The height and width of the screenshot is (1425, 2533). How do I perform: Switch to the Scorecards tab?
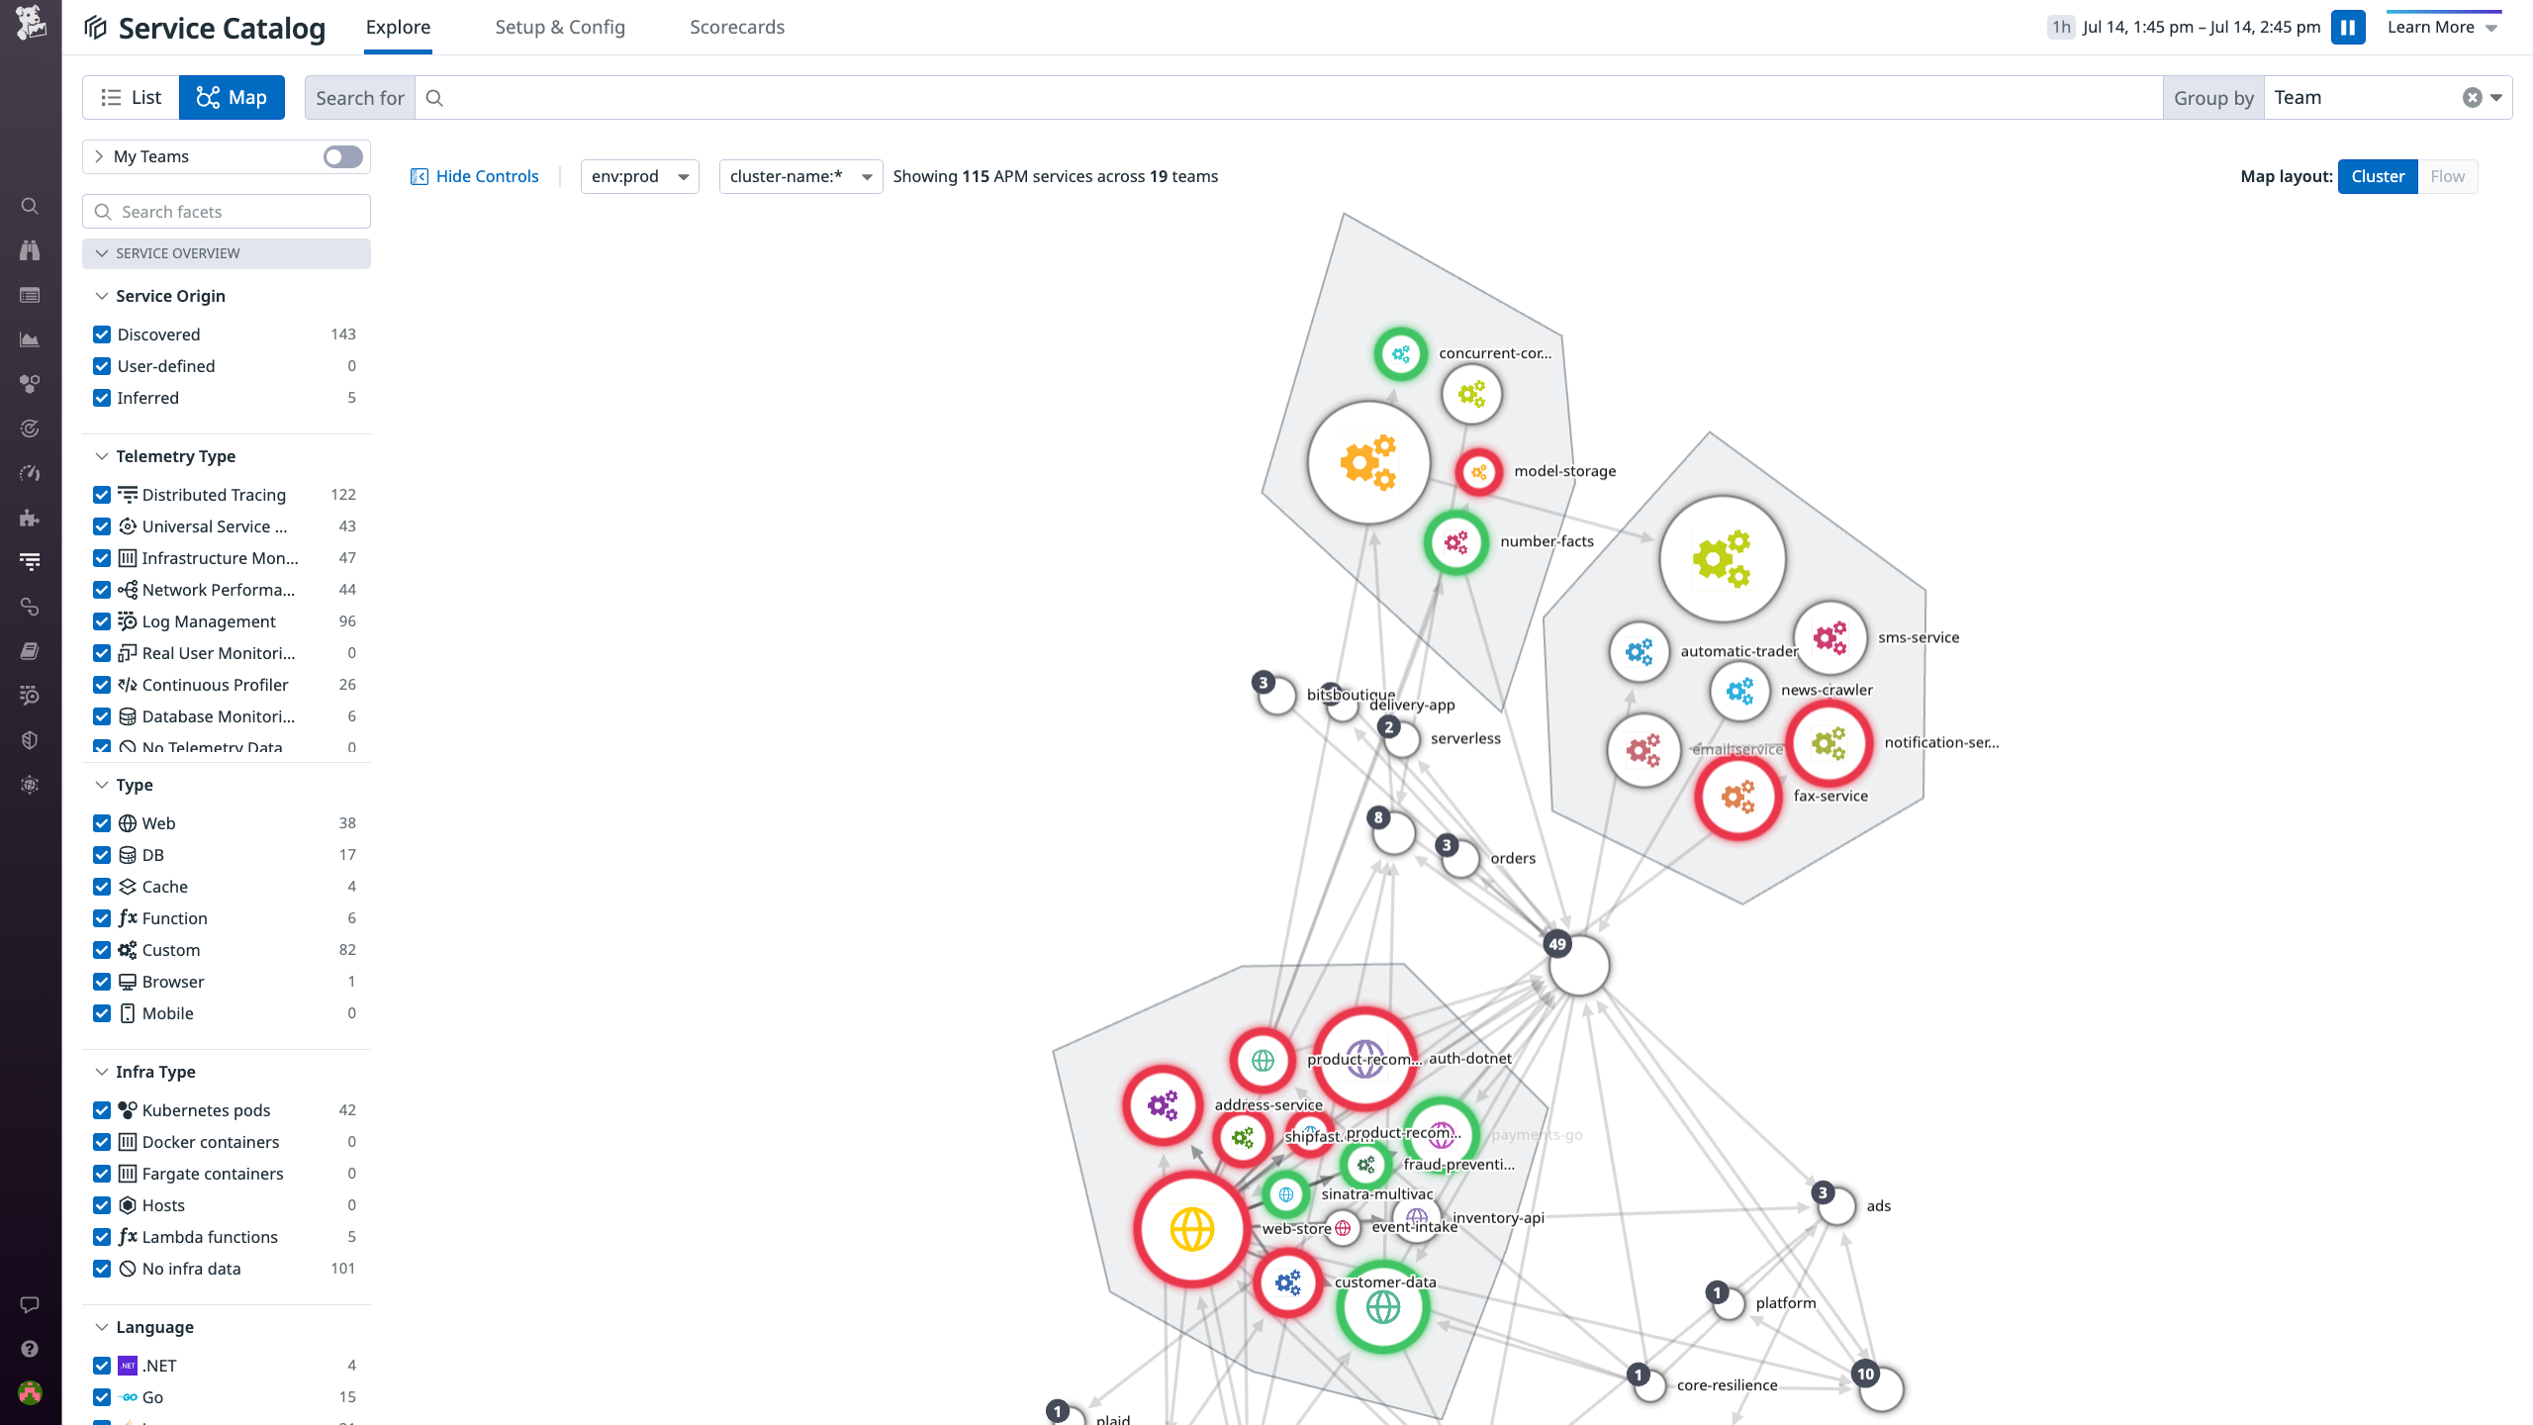click(x=736, y=27)
